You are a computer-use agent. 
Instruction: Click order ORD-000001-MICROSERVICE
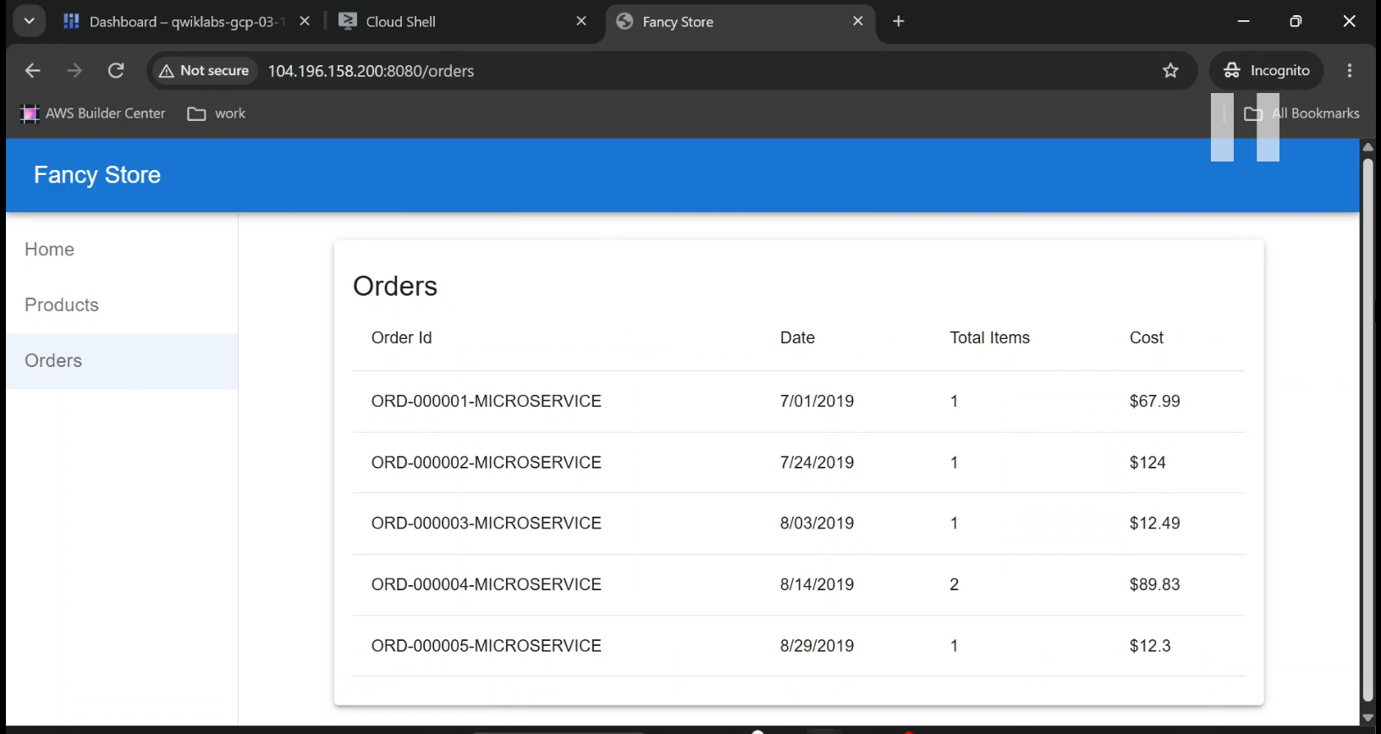click(x=487, y=402)
